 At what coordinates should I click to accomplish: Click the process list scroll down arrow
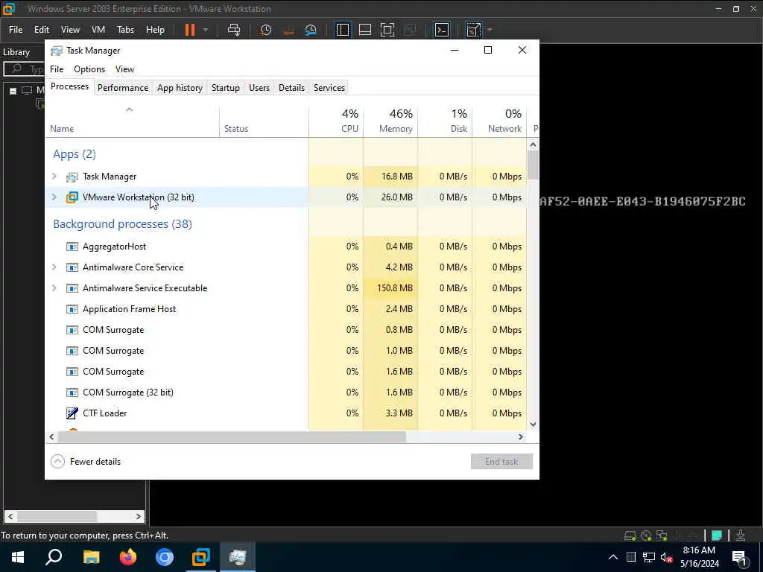[x=533, y=424]
